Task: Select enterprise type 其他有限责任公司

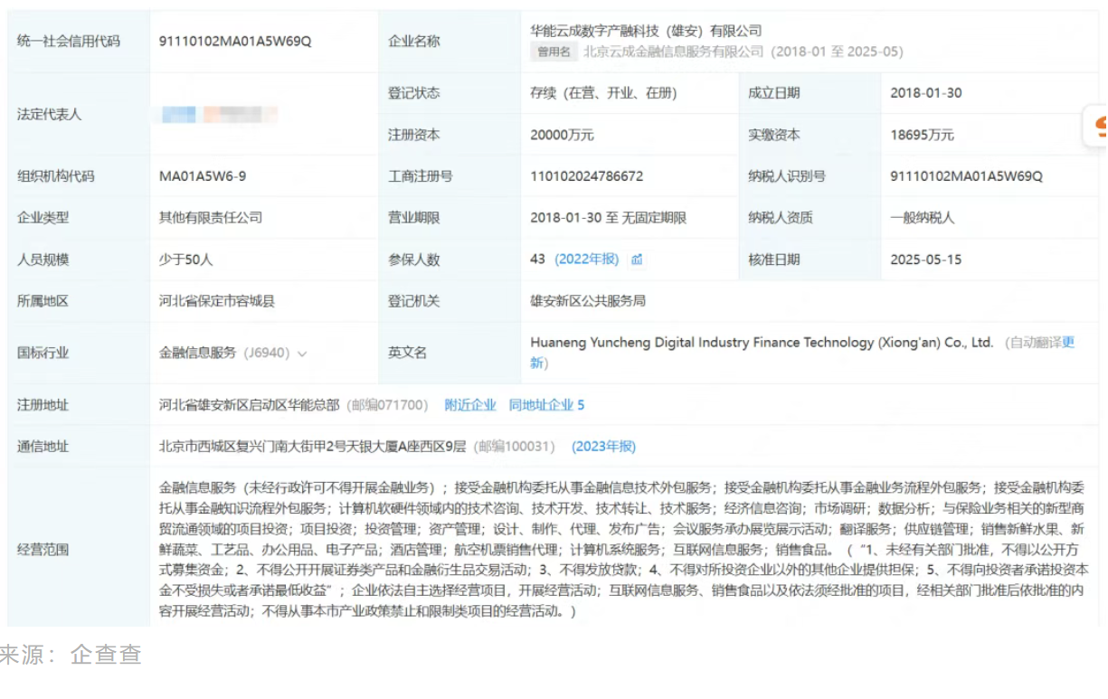Action: [211, 218]
